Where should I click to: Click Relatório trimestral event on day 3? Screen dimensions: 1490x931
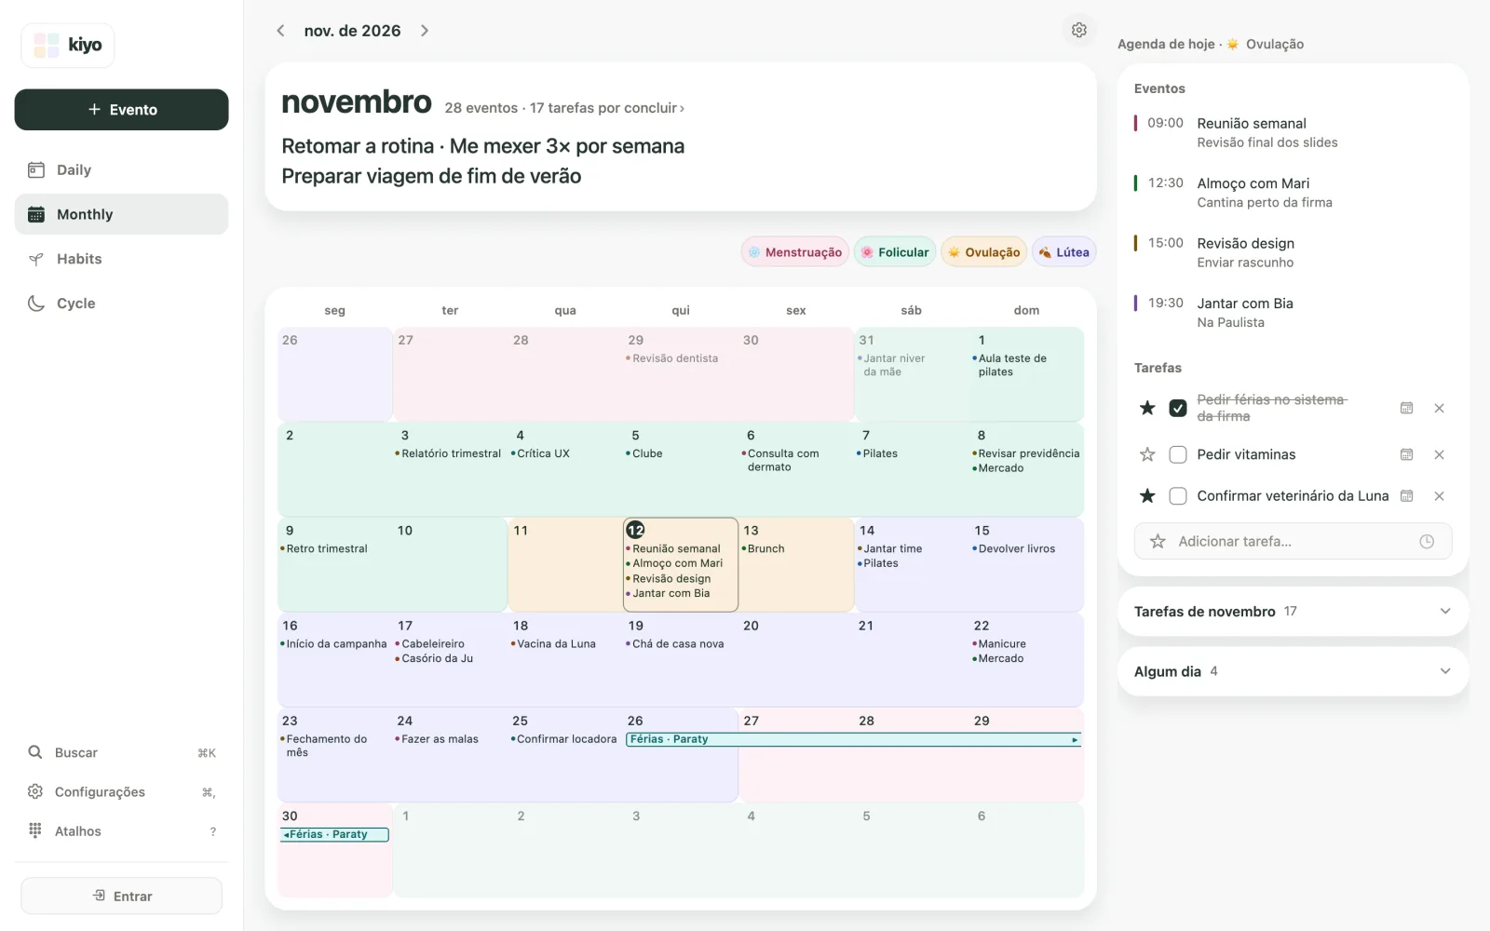pyautogui.click(x=448, y=453)
